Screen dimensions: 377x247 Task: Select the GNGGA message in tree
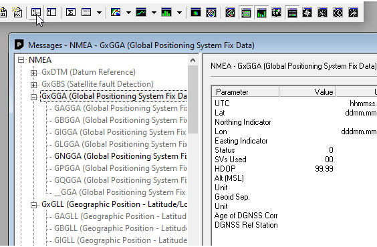(x=120, y=156)
